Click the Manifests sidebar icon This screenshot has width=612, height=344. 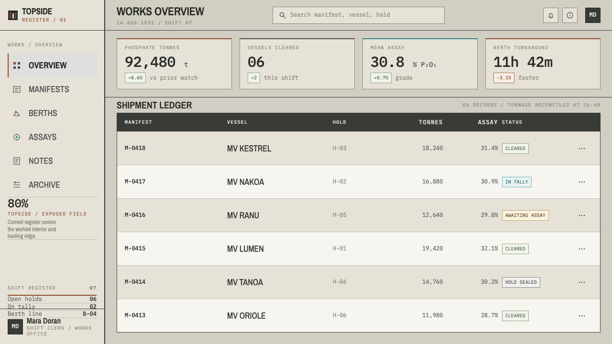[x=17, y=89]
